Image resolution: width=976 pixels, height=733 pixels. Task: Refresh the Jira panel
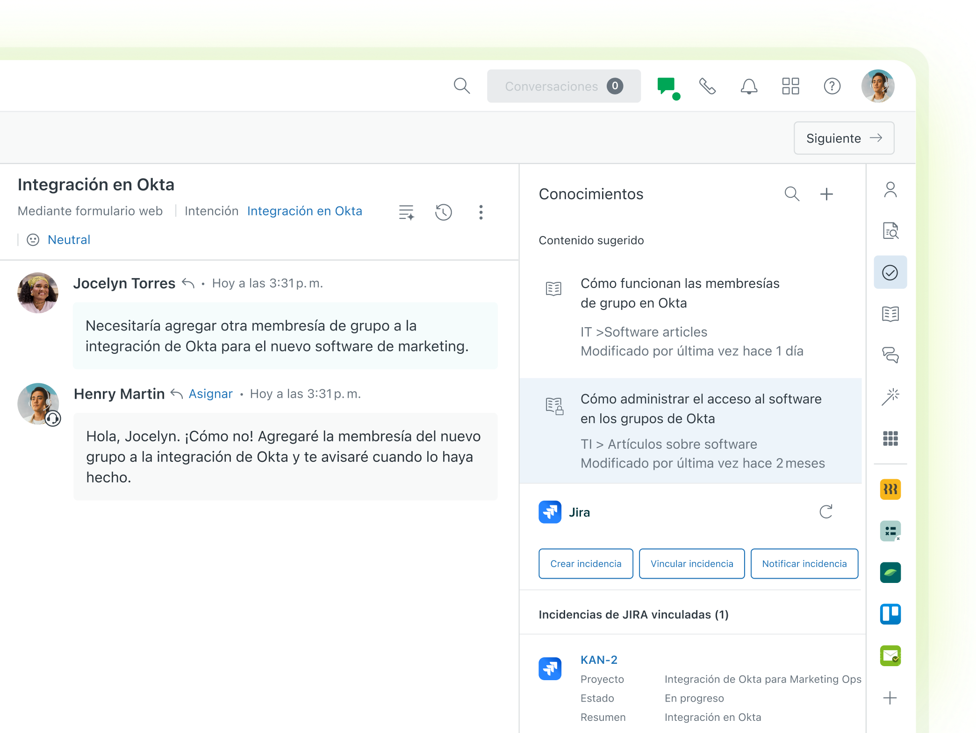tap(825, 512)
